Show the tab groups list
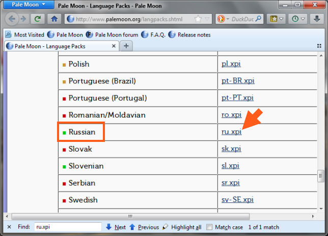This screenshot has width=328, height=236. coord(319,46)
